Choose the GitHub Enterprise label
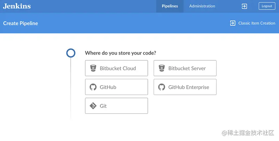279x141 pixels. pyautogui.click(x=189, y=87)
